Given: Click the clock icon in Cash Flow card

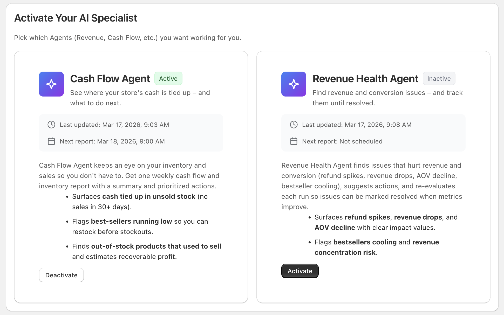Looking at the screenshot, I should (51, 125).
